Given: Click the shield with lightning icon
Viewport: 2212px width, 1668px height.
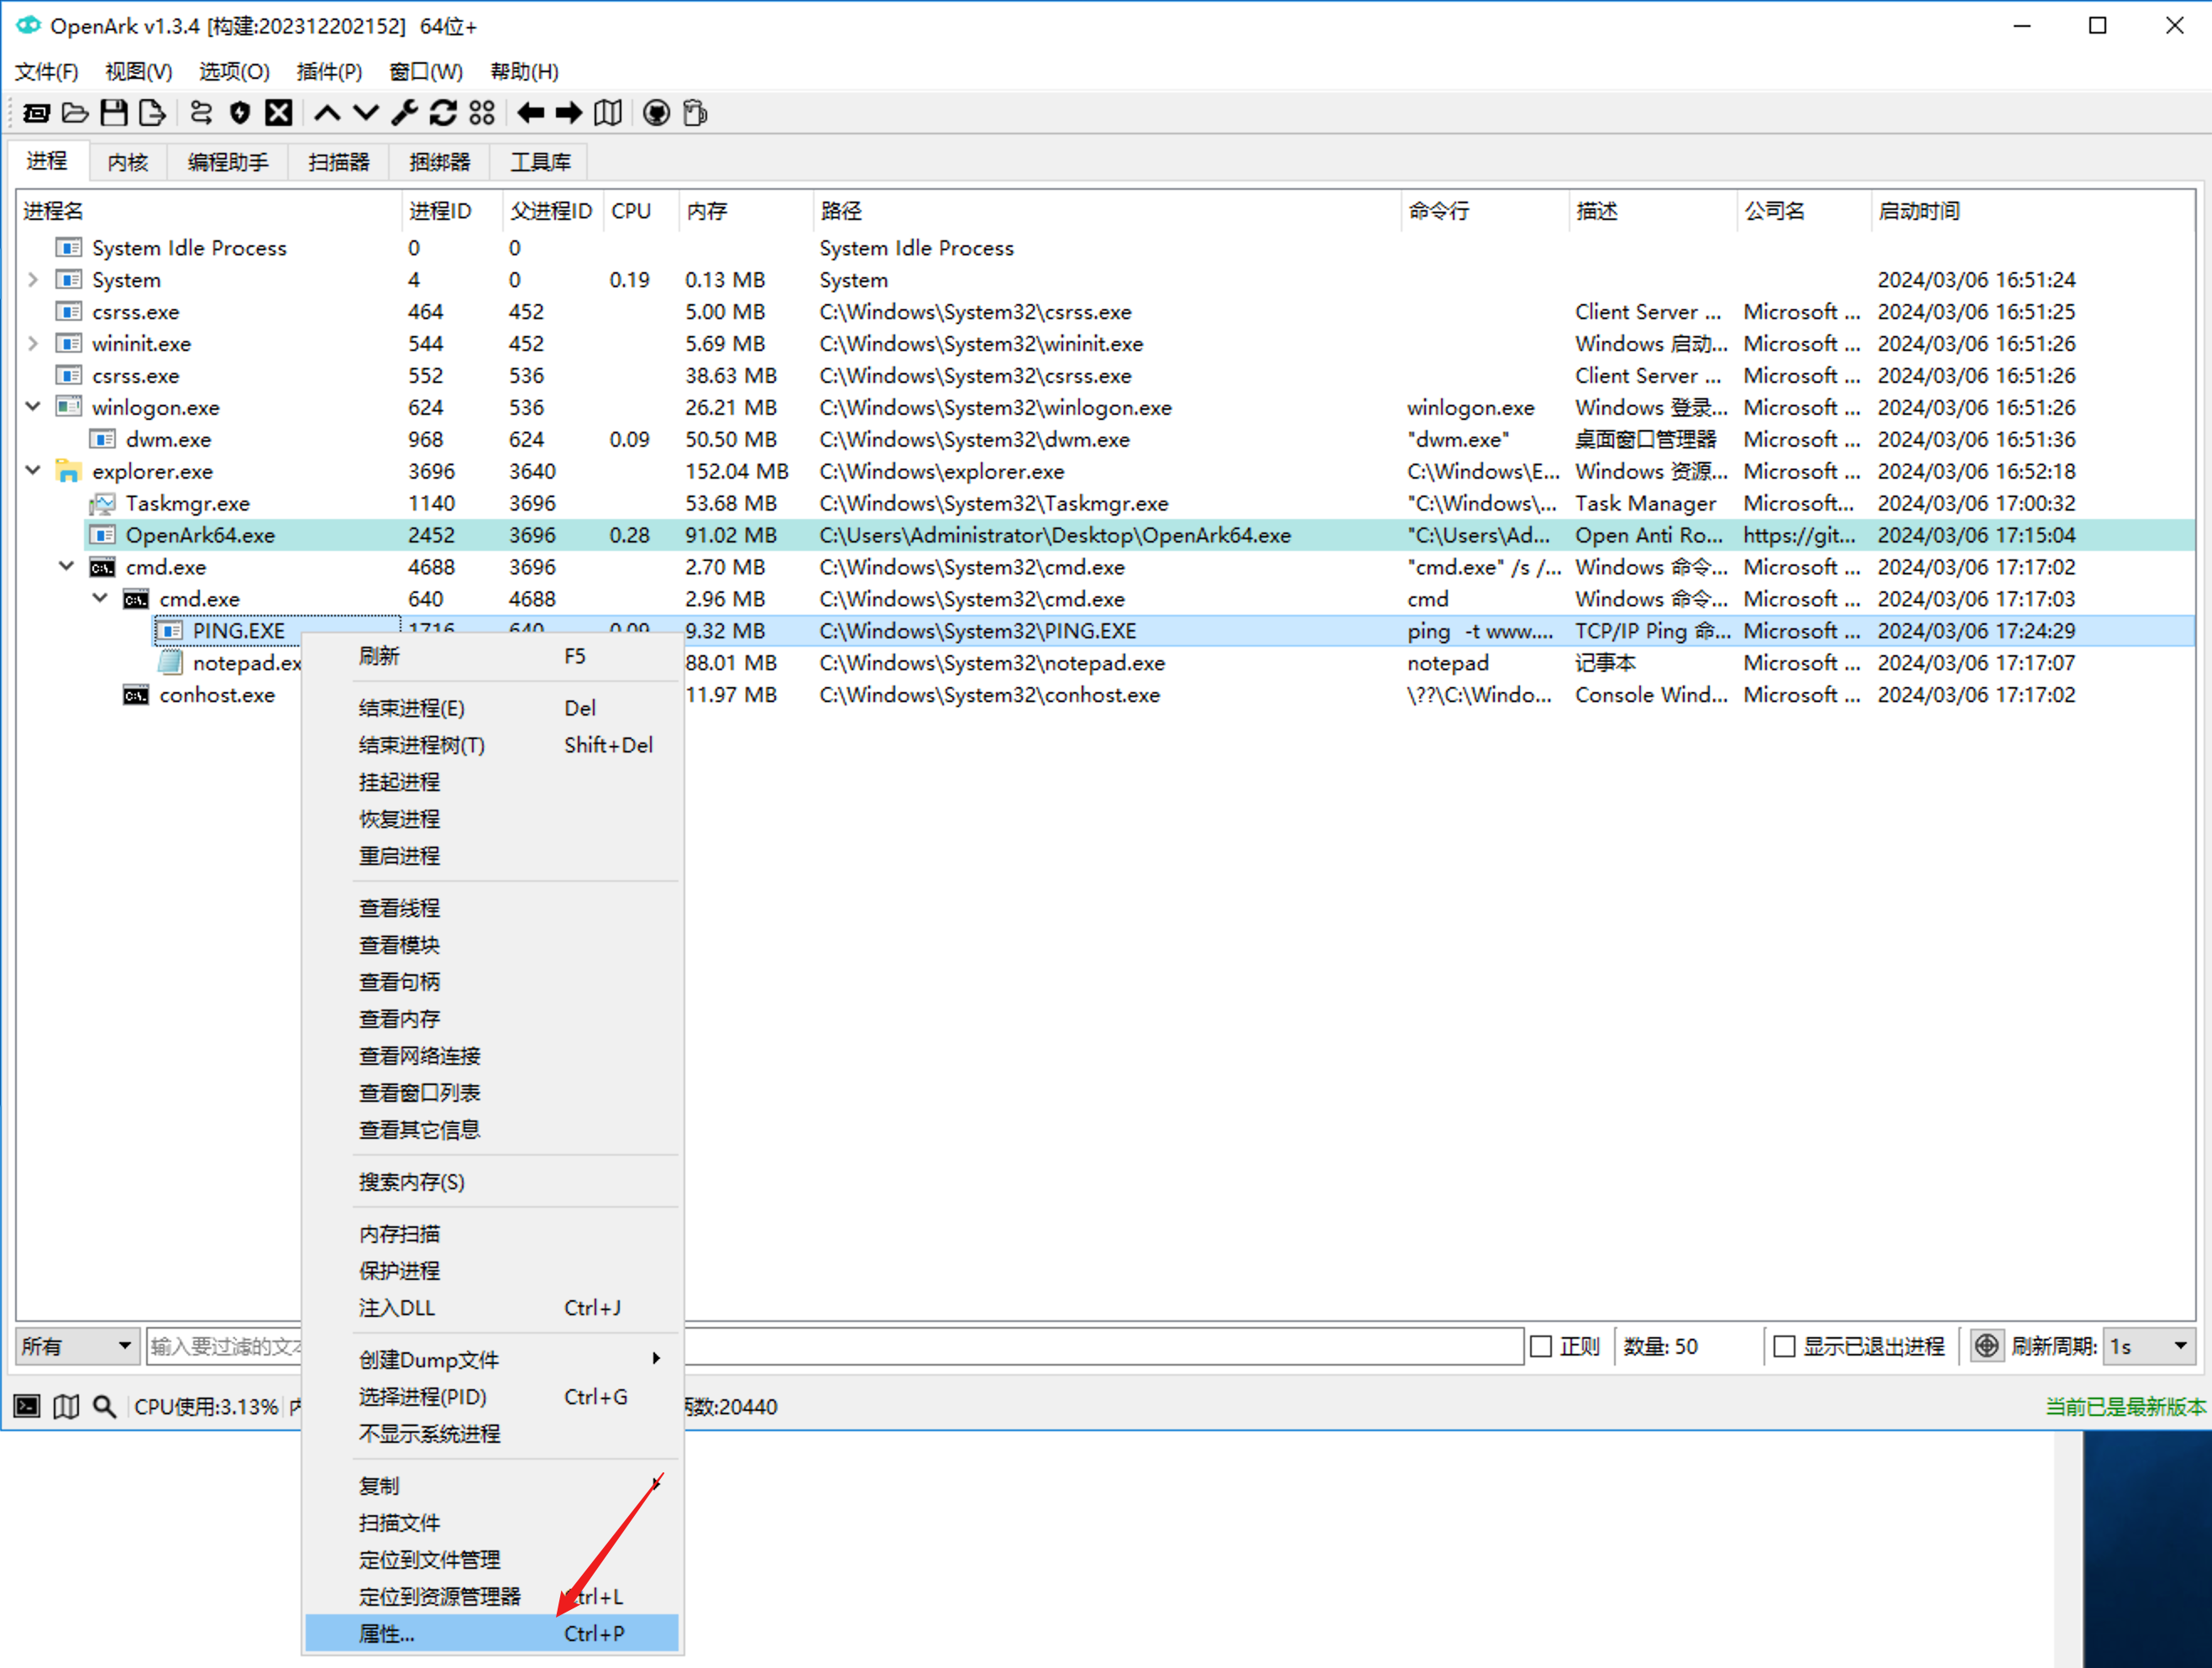Looking at the screenshot, I should pos(239,113).
